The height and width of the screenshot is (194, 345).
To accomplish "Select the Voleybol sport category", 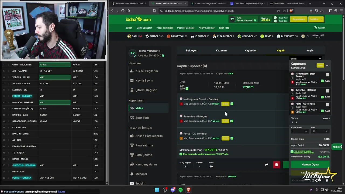I will pyautogui.click(x=247, y=36).
